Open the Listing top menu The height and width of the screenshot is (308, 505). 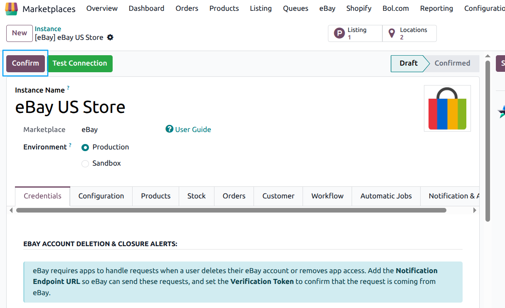(261, 8)
